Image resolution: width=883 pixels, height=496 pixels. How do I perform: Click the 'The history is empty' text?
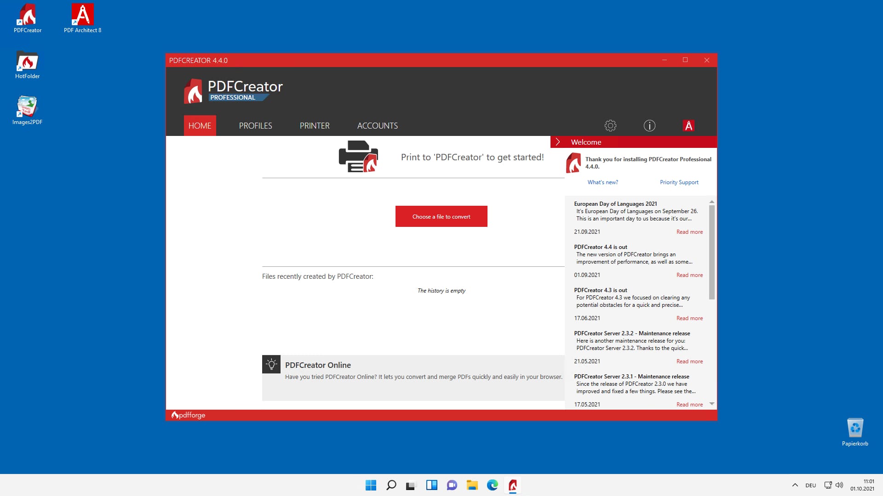(x=441, y=291)
